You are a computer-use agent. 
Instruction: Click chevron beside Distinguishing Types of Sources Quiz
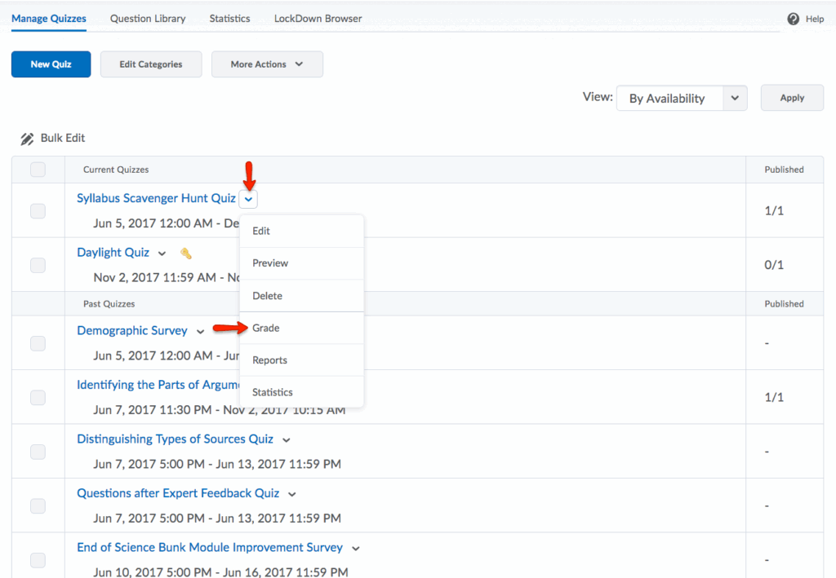click(286, 440)
